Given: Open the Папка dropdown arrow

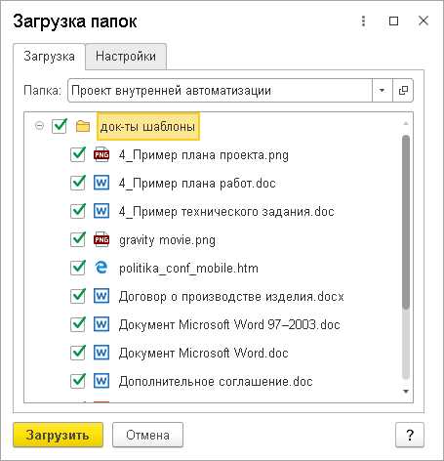Looking at the screenshot, I should coord(383,90).
